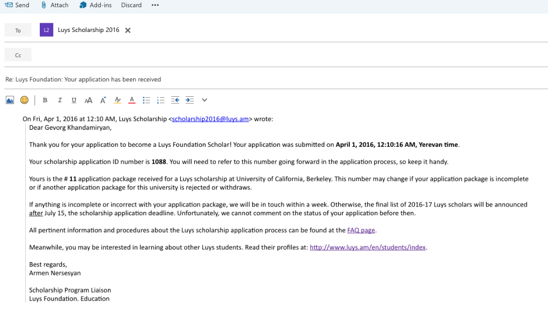Screen dimensions: 548x309
Task: Choose the red font color
Action: click(132, 100)
